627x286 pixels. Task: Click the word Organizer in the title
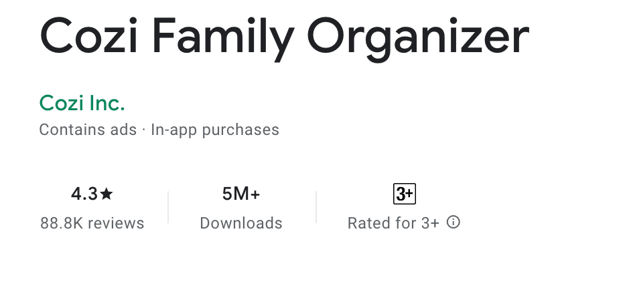click(418, 39)
